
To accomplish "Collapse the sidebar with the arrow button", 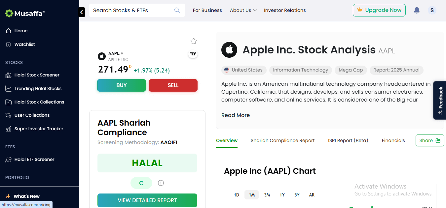I will coord(82,12).
